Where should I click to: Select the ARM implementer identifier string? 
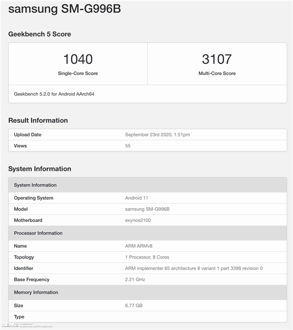(193, 268)
